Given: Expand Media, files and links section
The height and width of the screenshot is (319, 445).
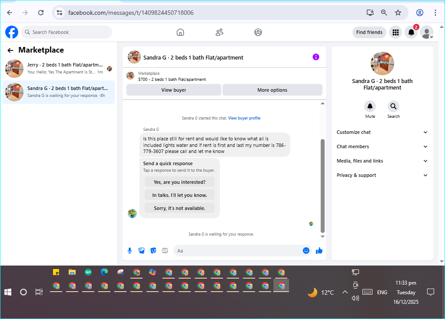Looking at the screenshot, I should point(382,161).
